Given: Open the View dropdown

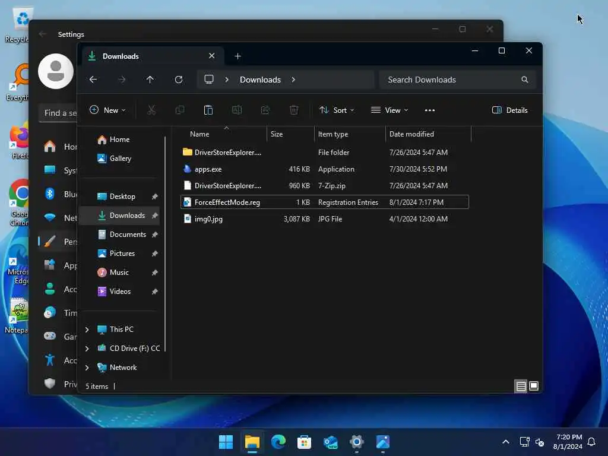Looking at the screenshot, I should click(389, 110).
